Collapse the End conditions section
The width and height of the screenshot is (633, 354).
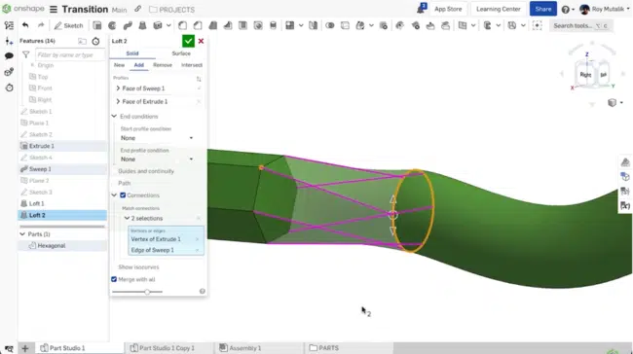click(114, 116)
